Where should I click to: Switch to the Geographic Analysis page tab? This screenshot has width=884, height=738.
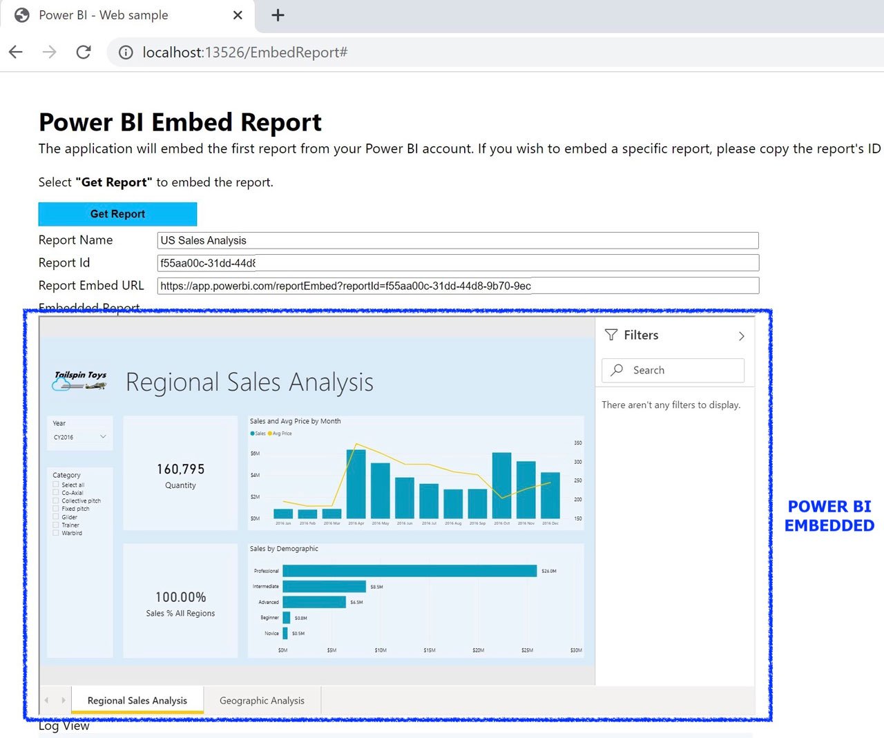(262, 700)
